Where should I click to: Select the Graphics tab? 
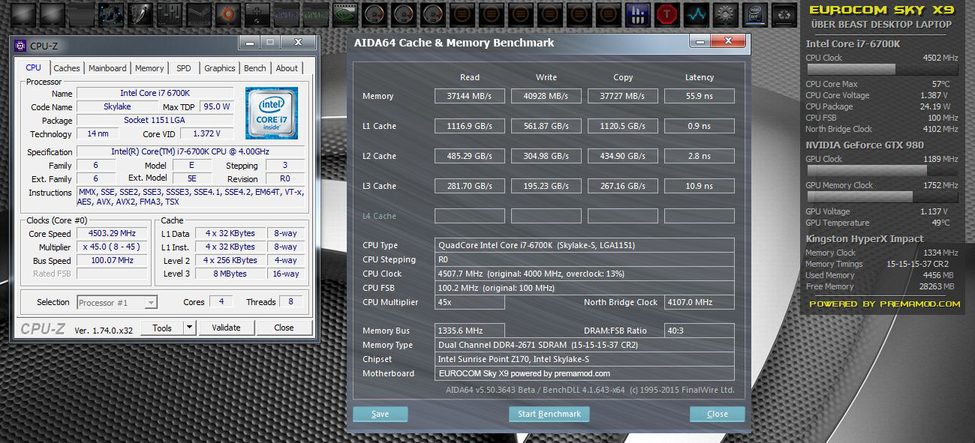(x=220, y=68)
